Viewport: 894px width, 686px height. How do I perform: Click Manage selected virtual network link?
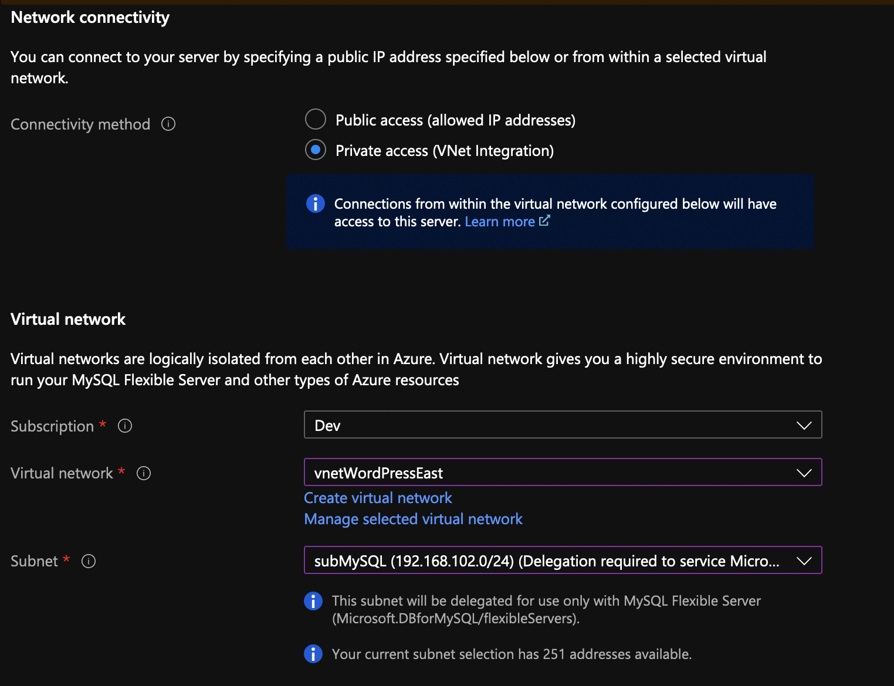click(x=413, y=519)
